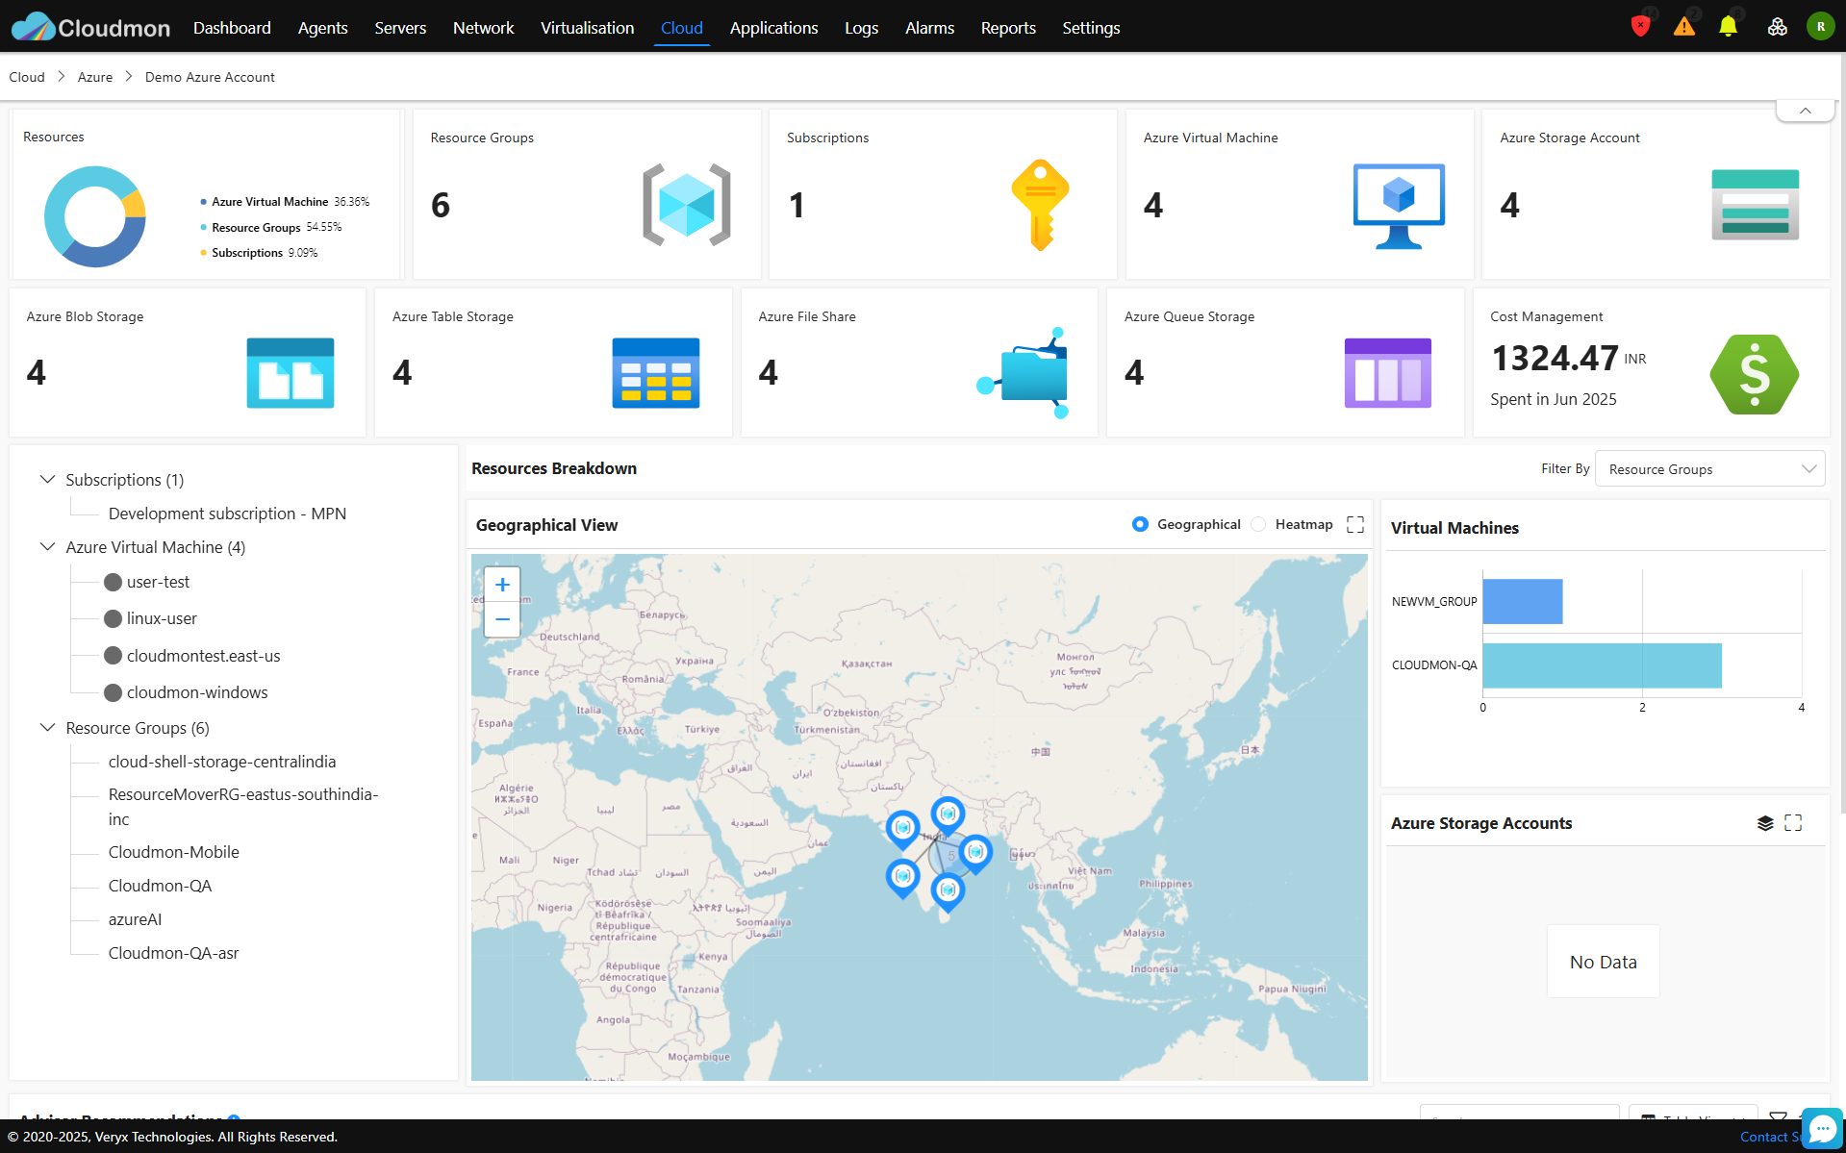Click the Cloudmon logo
Image resolution: width=1846 pixels, height=1153 pixels.
pyautogui.click(x=90, y=27)
